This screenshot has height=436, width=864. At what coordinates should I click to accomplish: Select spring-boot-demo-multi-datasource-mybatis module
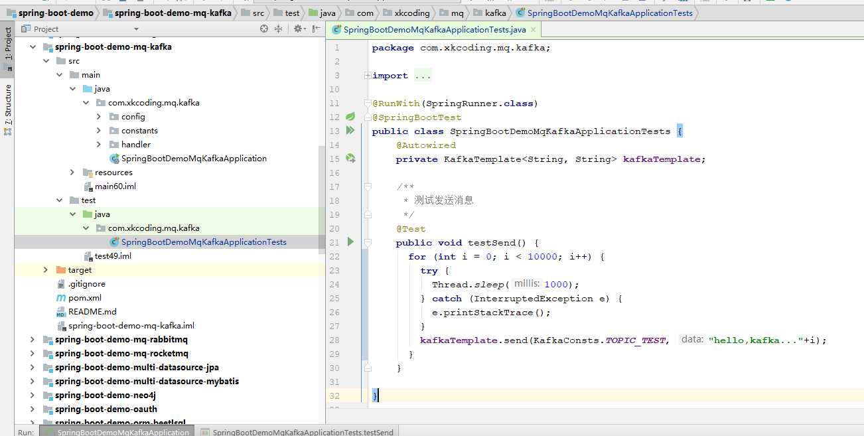coord(147,382)
